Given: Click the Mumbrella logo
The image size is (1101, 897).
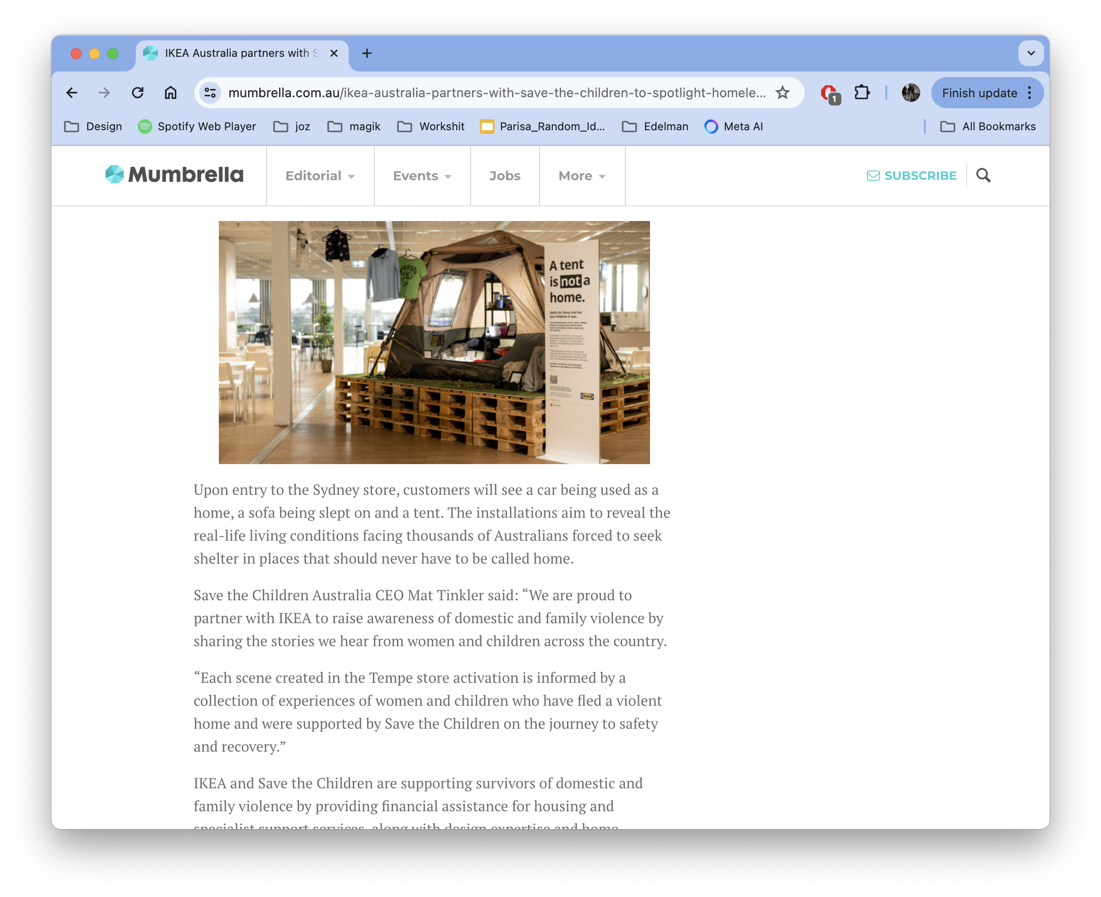Looking at the screenshot, I should pos(174,175).
